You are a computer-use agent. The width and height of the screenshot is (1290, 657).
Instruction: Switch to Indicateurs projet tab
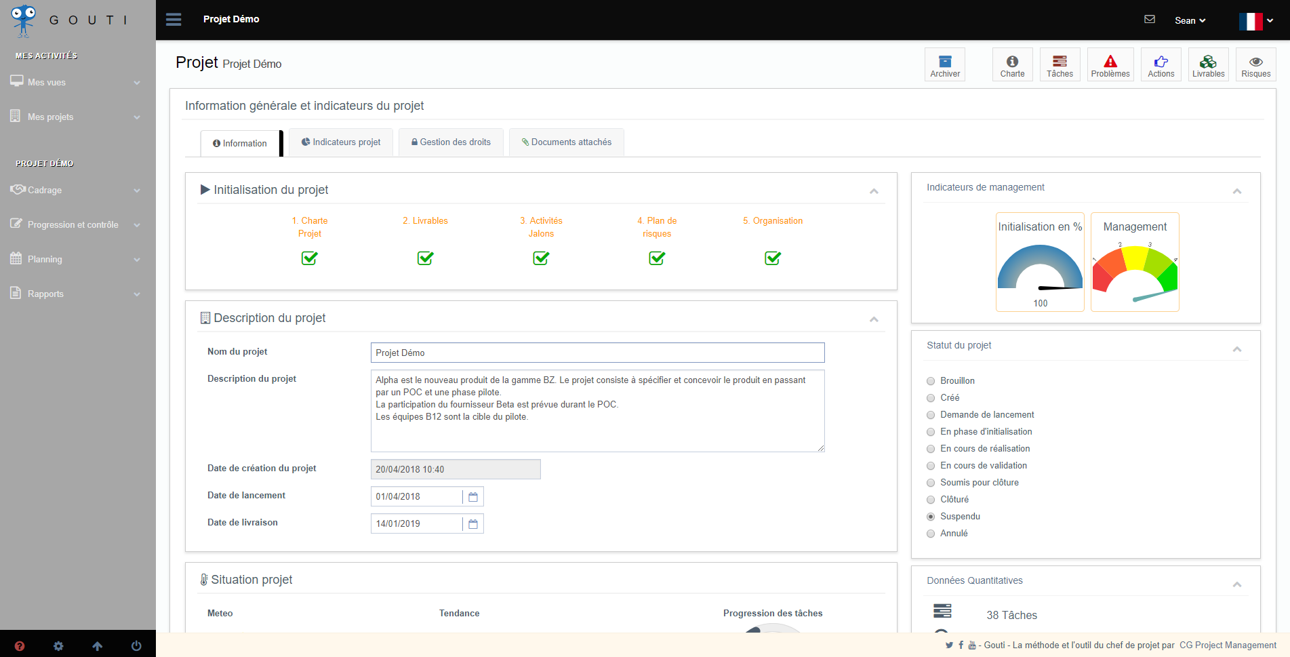(x=341, y=142)
